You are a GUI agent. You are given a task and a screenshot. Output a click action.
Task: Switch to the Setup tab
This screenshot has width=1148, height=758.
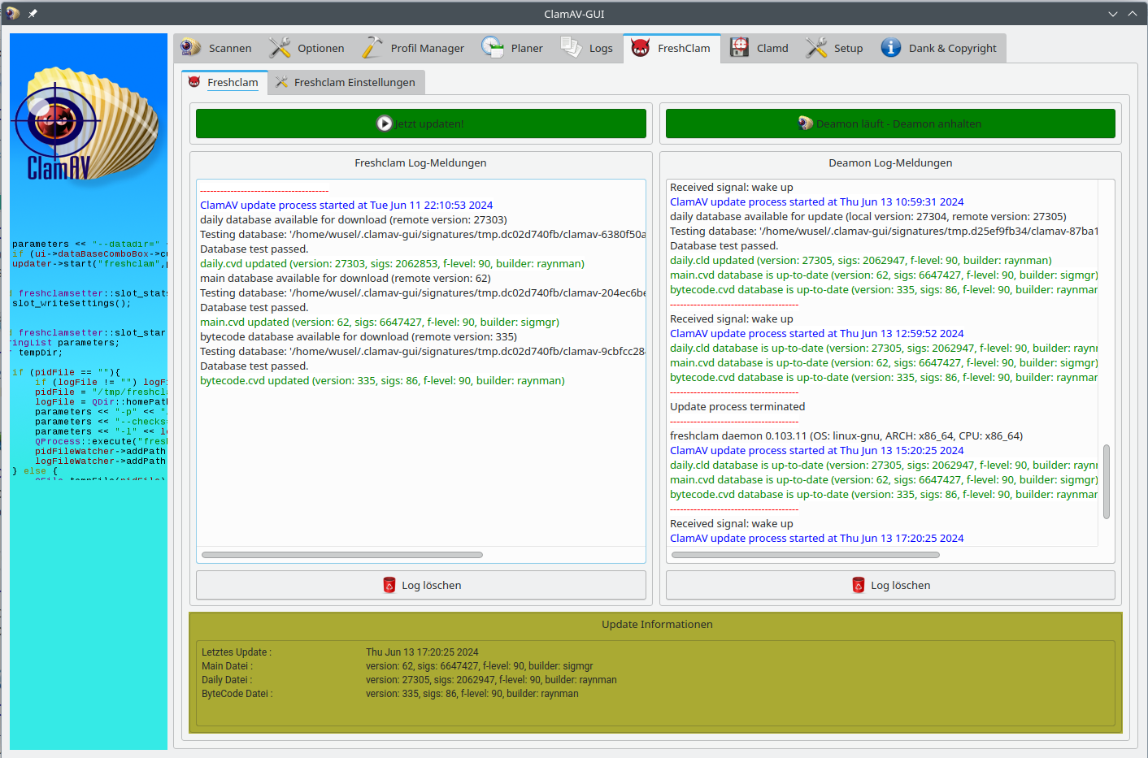[835, 48]
